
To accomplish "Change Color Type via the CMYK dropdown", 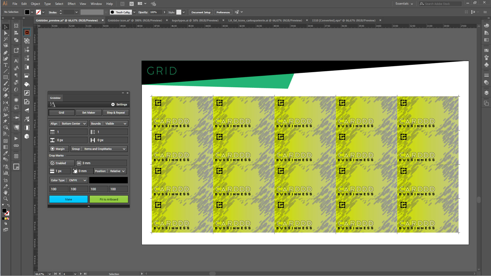I will tap(77, 180).
